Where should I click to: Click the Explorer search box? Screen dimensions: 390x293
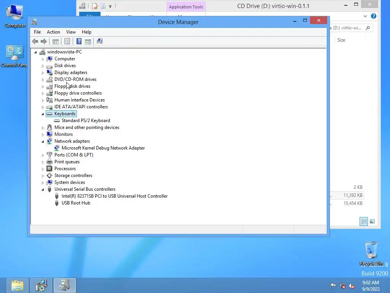tap(351, 28)
